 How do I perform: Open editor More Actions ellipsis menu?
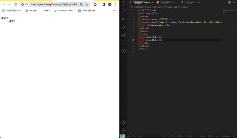point(234,2)
